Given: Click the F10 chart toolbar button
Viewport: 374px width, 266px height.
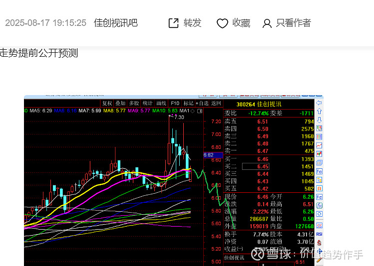Looking at the screenshot, I should (175, 103).
